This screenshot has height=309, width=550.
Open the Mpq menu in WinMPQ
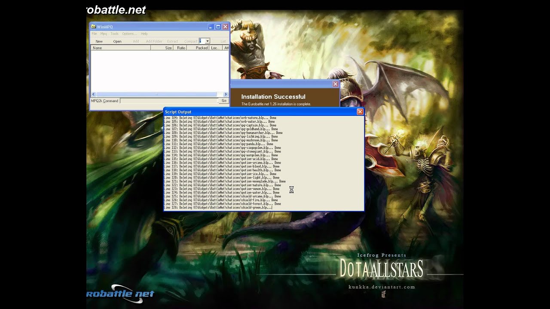[x=104, y=34]
